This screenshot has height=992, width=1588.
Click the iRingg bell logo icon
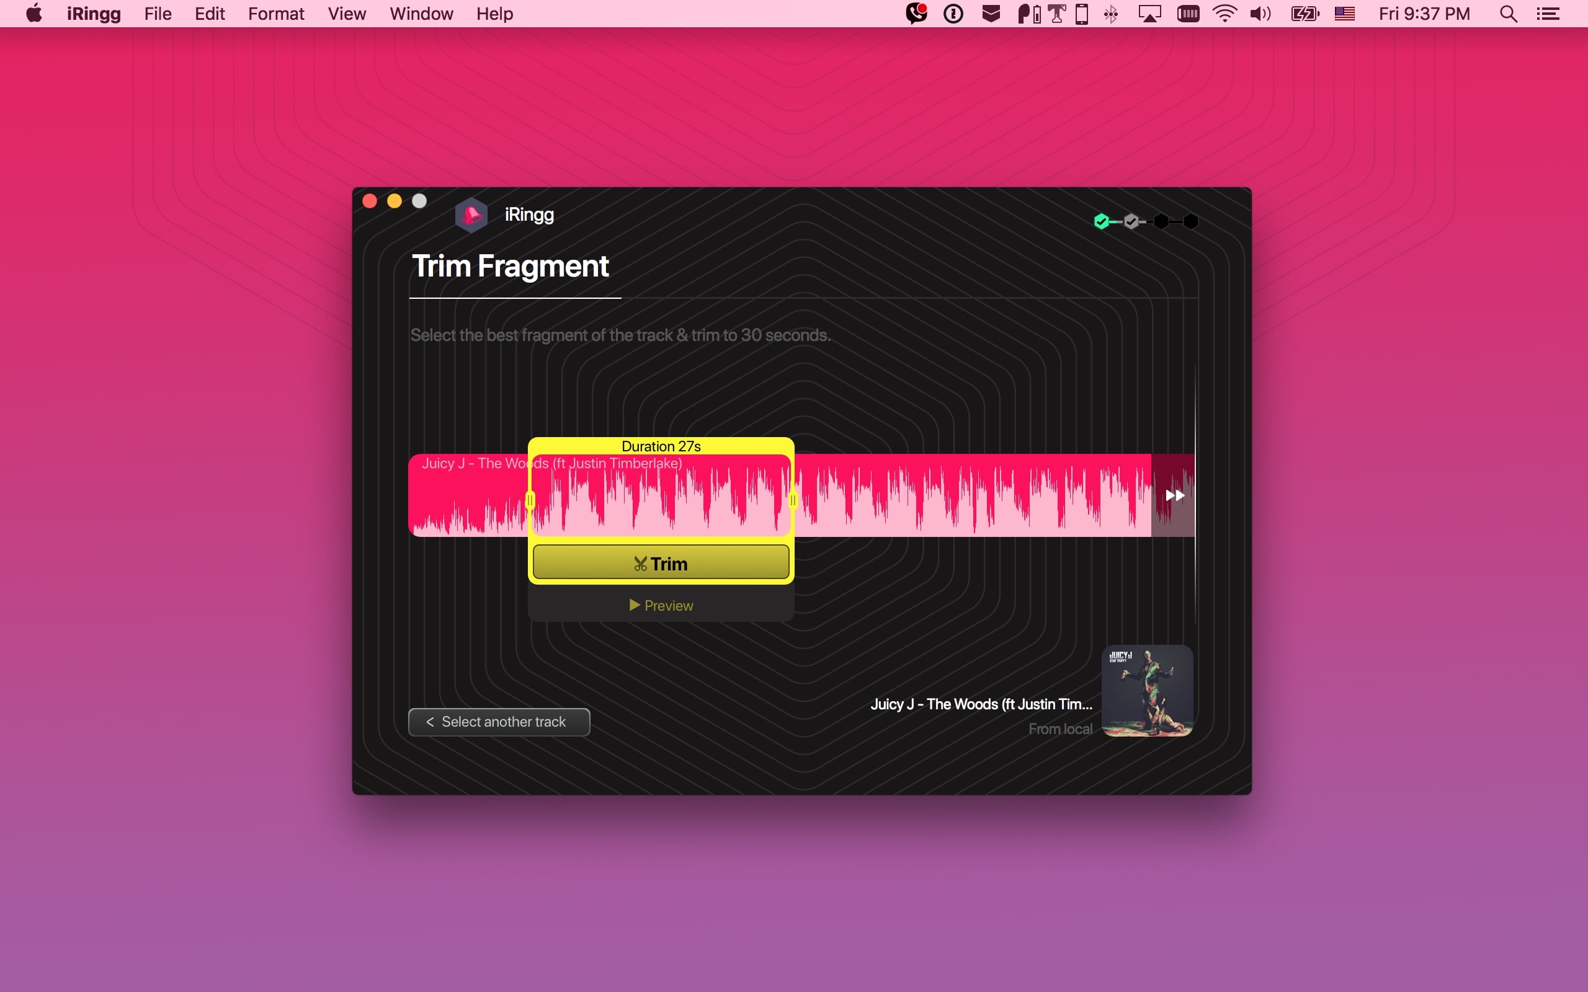tap(471, 215)
